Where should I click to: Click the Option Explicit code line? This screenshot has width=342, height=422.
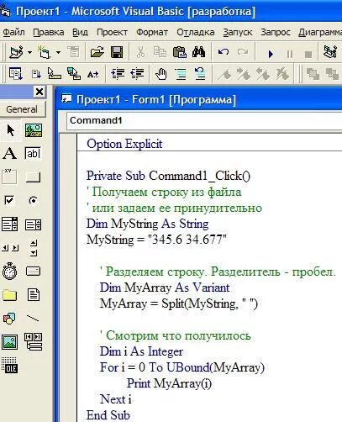pos(124,144)
